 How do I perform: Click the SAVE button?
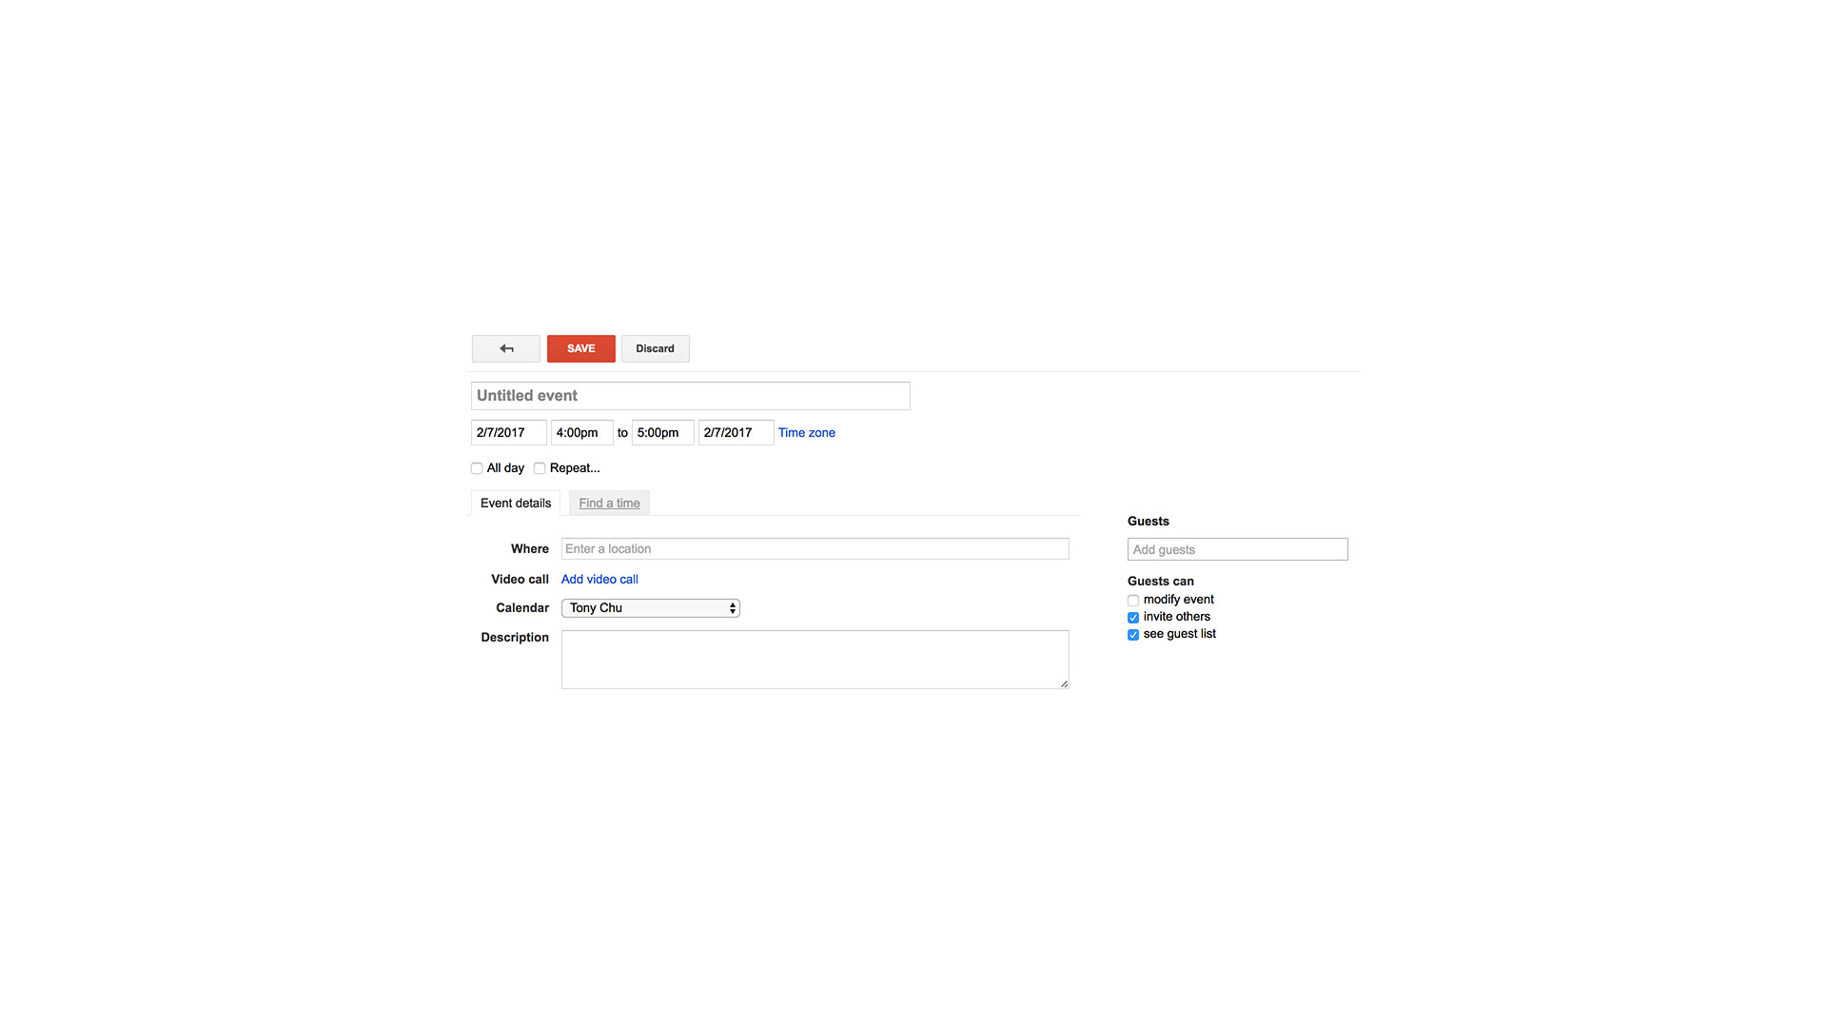[580, 348]
